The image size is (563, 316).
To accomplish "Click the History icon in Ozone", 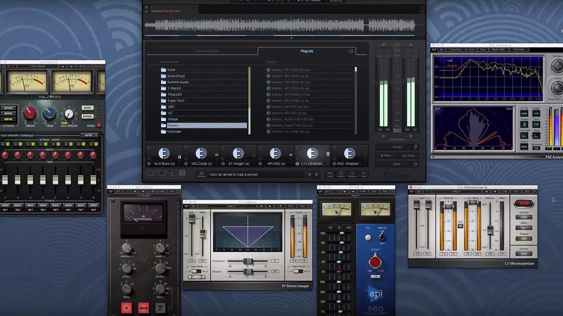I will tap(341, 174).
